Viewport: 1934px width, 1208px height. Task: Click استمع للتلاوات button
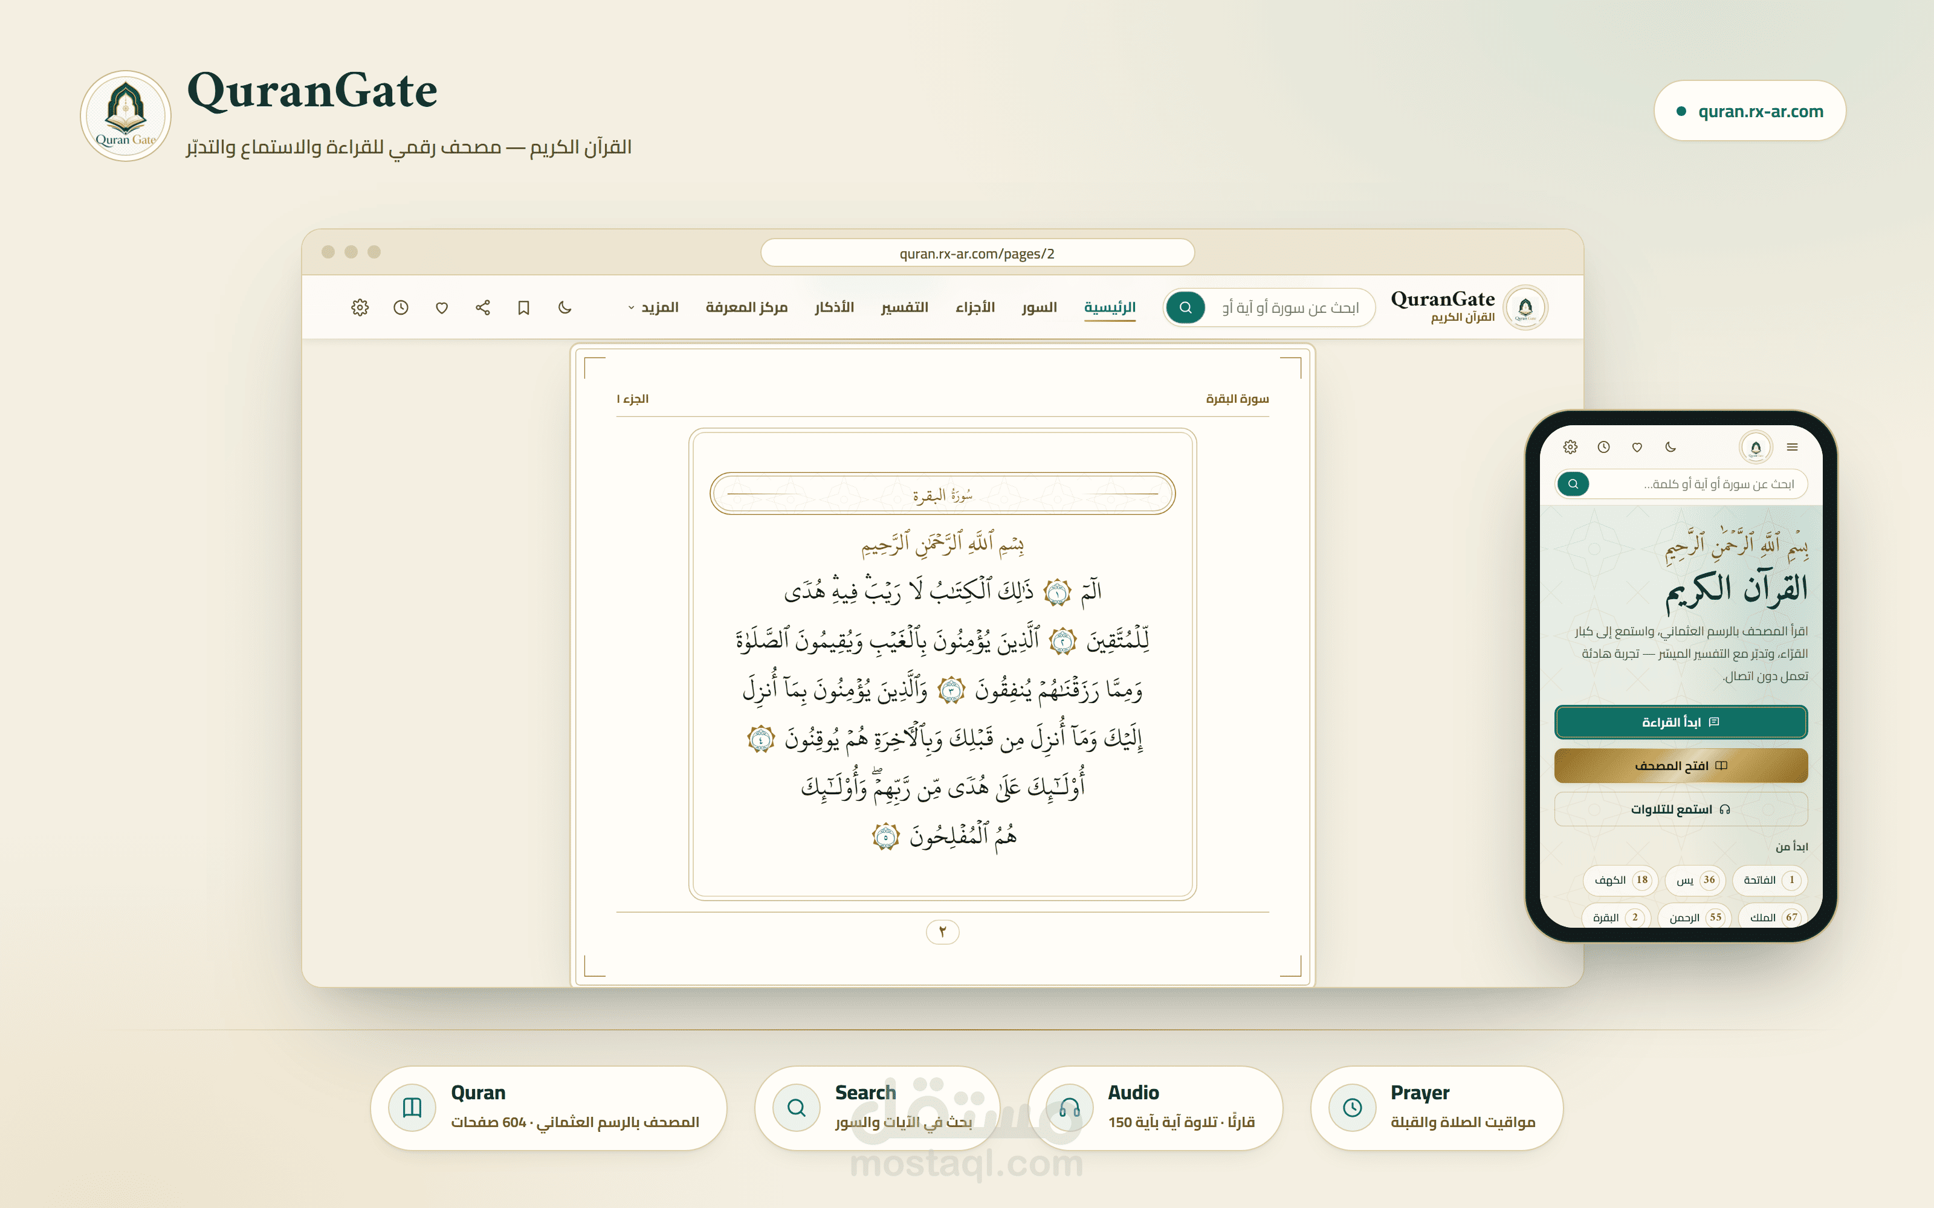tap(1681, 809)
